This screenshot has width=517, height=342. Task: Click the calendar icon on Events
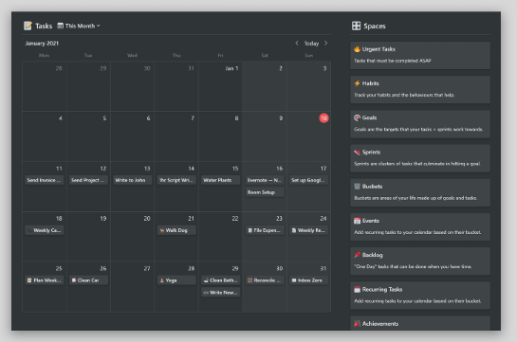click(x=357, y=221)
